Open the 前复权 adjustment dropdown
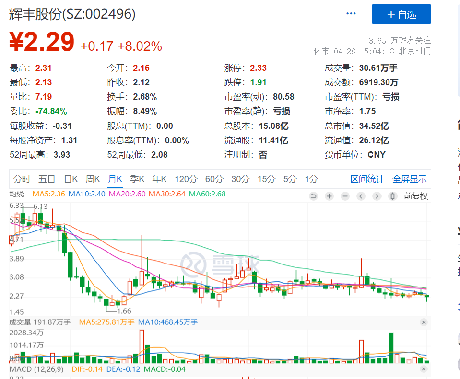Viewport: 460px width, 379px height. pyautogui.click(x=416, y=196)
